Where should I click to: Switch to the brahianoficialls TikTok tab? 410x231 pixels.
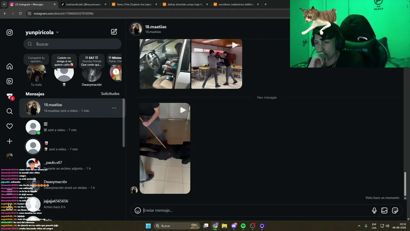84,4
